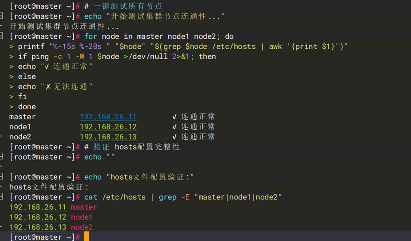Click the comment text "一键测试所有节点"
This screenshot has height=241, width=411.
[x=128, y=6]
